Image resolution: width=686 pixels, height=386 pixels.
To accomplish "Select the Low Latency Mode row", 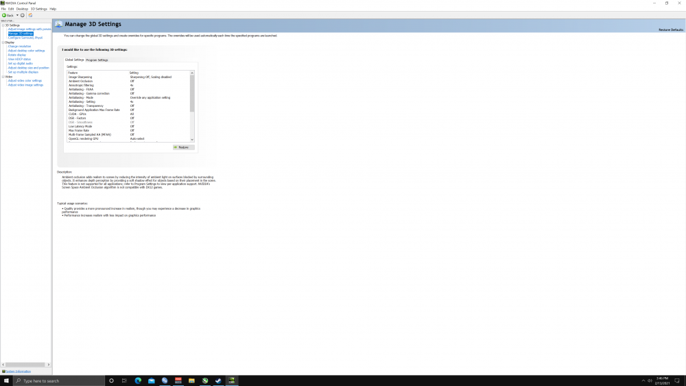I will (129, 126).
